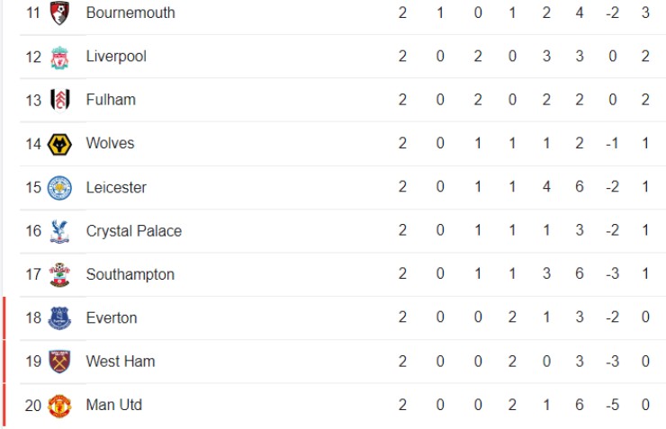Click the Southampton club crest
The width and height of the screenshot is (666, 429).
point(59,275)
